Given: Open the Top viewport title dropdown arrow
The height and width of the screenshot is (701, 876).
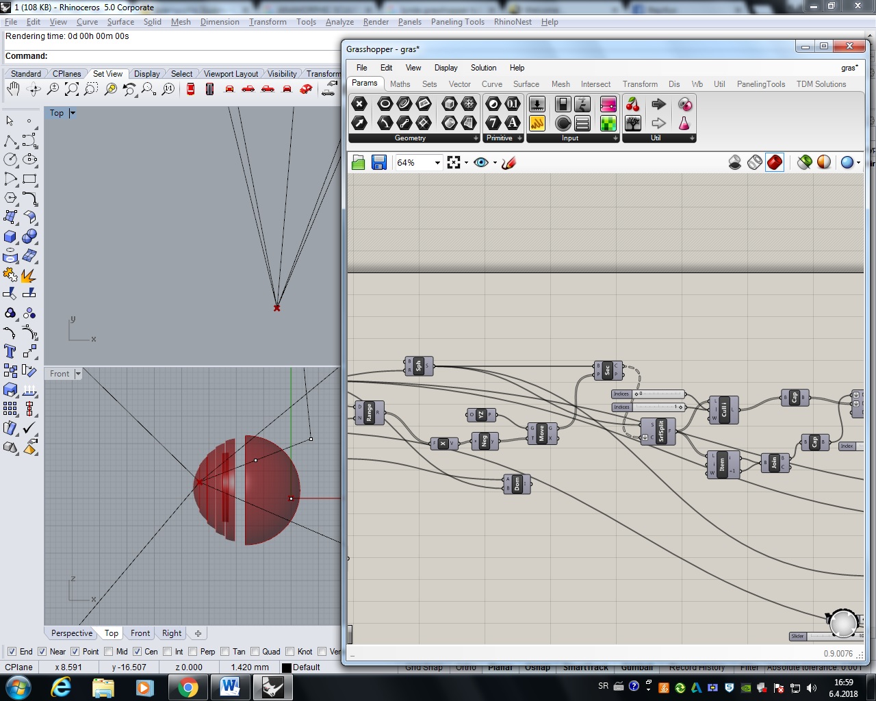Looking at the screenshot, I should click(x=73, y=113).
